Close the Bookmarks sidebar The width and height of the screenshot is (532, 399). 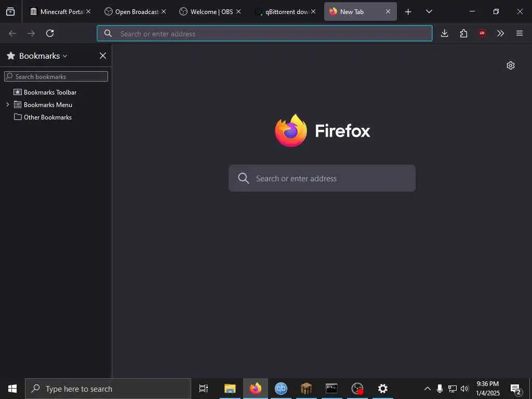103,56
